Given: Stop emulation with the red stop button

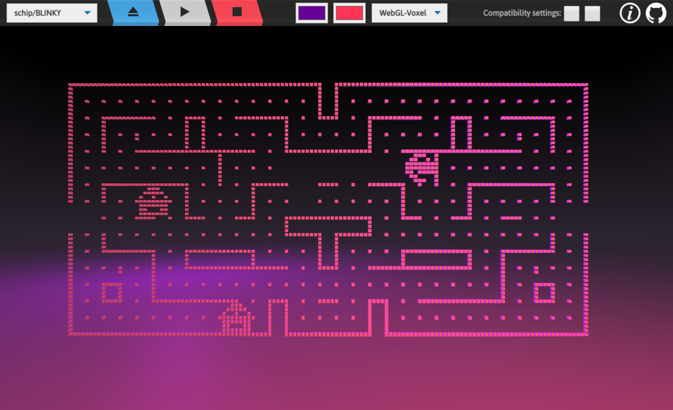Looking at the screenshot, I should (237, 12).
